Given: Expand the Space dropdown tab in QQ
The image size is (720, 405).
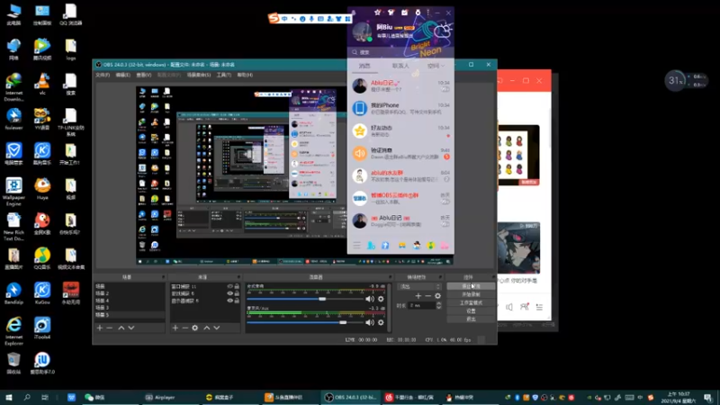Looking at the screenshot, I should click(436, 66).
